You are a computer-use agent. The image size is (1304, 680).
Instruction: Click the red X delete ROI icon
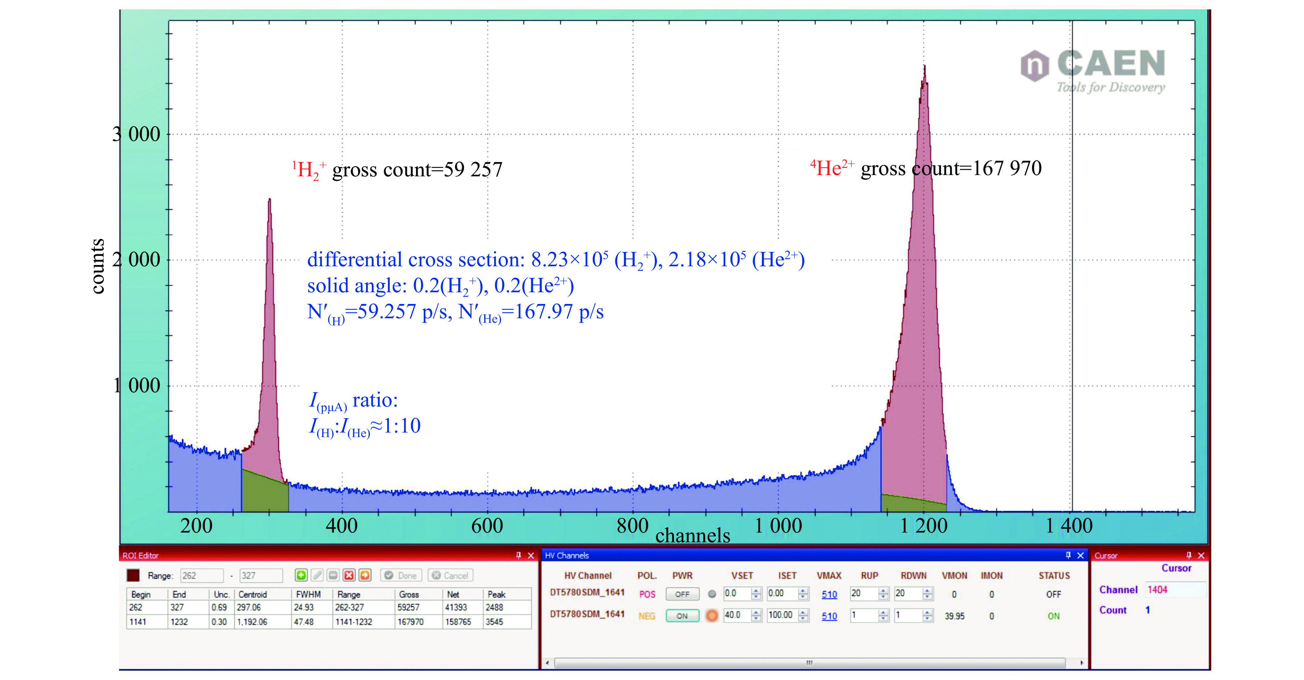[349, 575]
